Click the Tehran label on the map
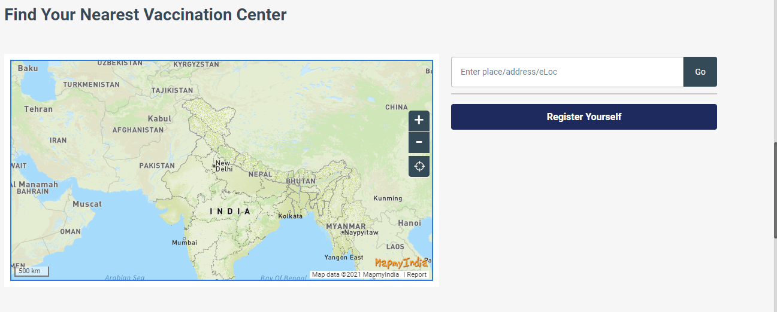The width and height of the screenshot is (777, 312). point(38,109)
